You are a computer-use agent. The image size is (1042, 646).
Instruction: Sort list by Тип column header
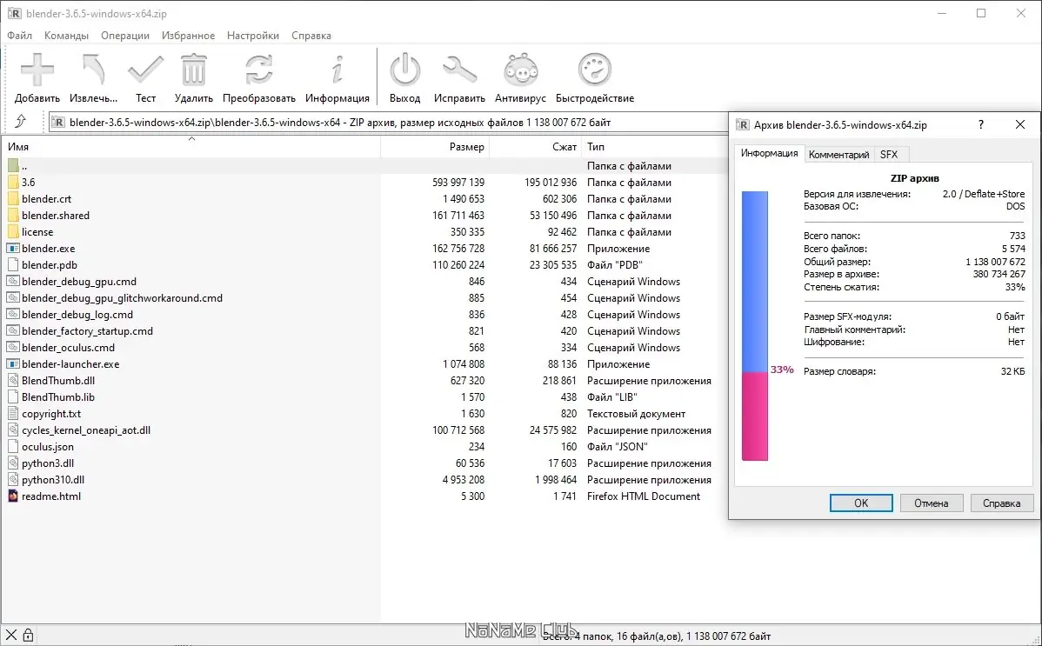tap(655, 146)
